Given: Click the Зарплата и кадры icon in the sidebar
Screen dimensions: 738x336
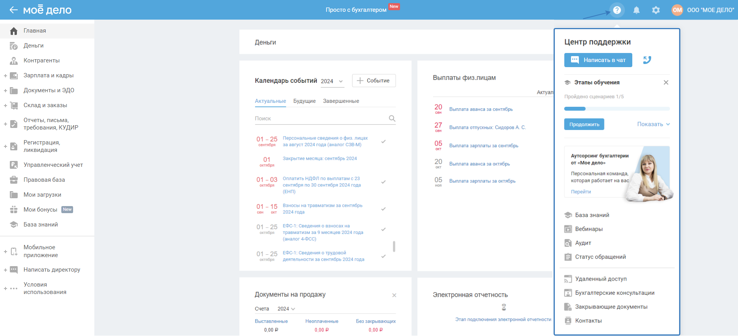Looking at the screenshot, I should [14, 75].
